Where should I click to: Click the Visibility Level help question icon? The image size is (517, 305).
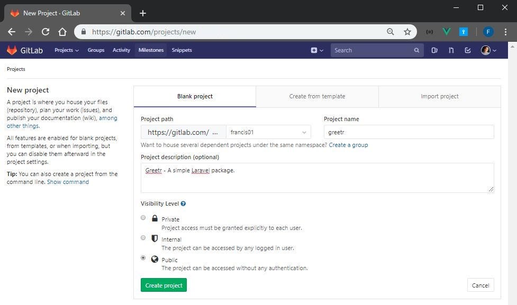click(x=183, y=204)
